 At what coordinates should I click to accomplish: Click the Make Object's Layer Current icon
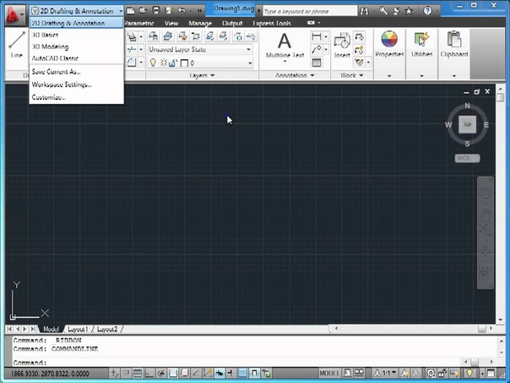(168, 36)
